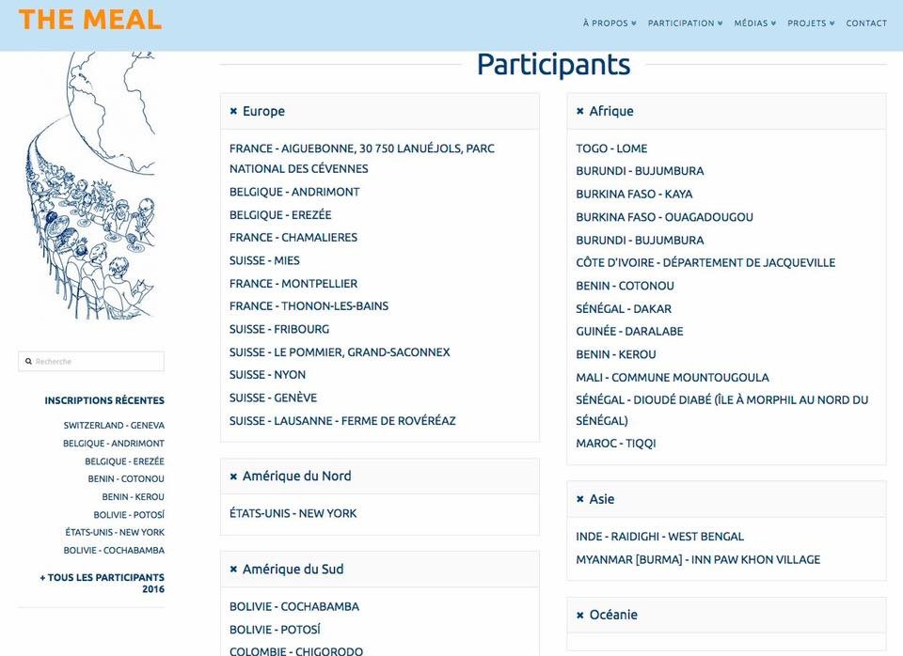
Task: Open Côte d'Ivoire - Département de Jacqueville
Action: (x=705, y=262)
